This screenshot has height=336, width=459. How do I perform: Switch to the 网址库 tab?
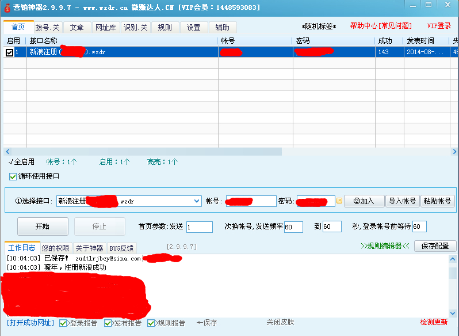106,28
